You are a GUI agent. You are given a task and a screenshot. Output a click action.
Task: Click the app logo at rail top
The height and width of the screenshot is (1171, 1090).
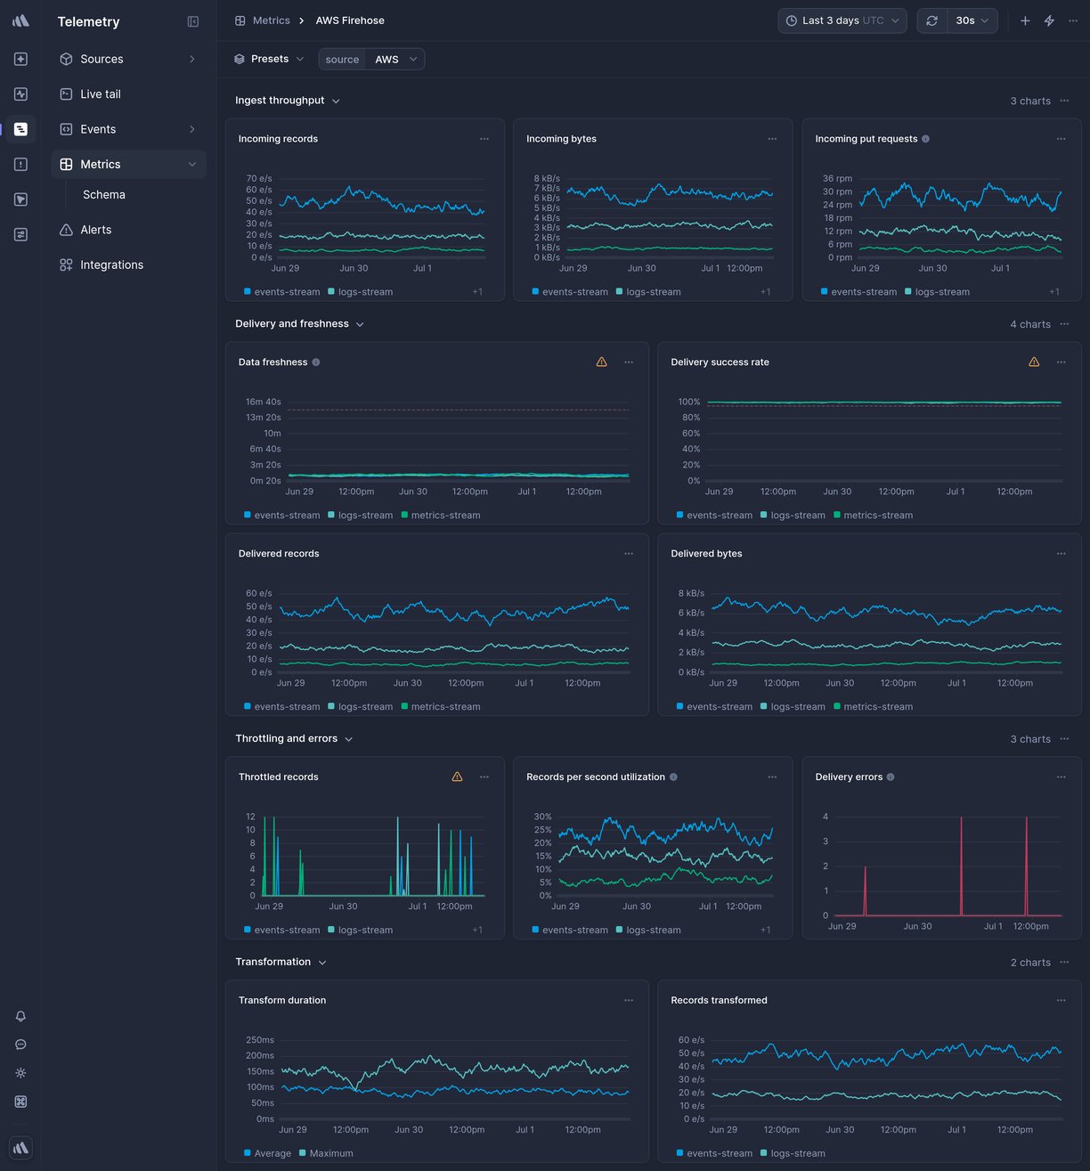click(20, 20)
